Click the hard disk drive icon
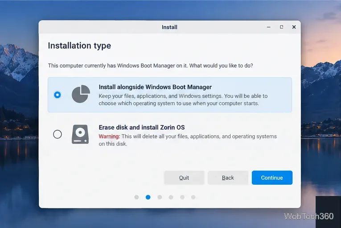The height and width of the screenshot is (228, 341). (x=80, y=134)
